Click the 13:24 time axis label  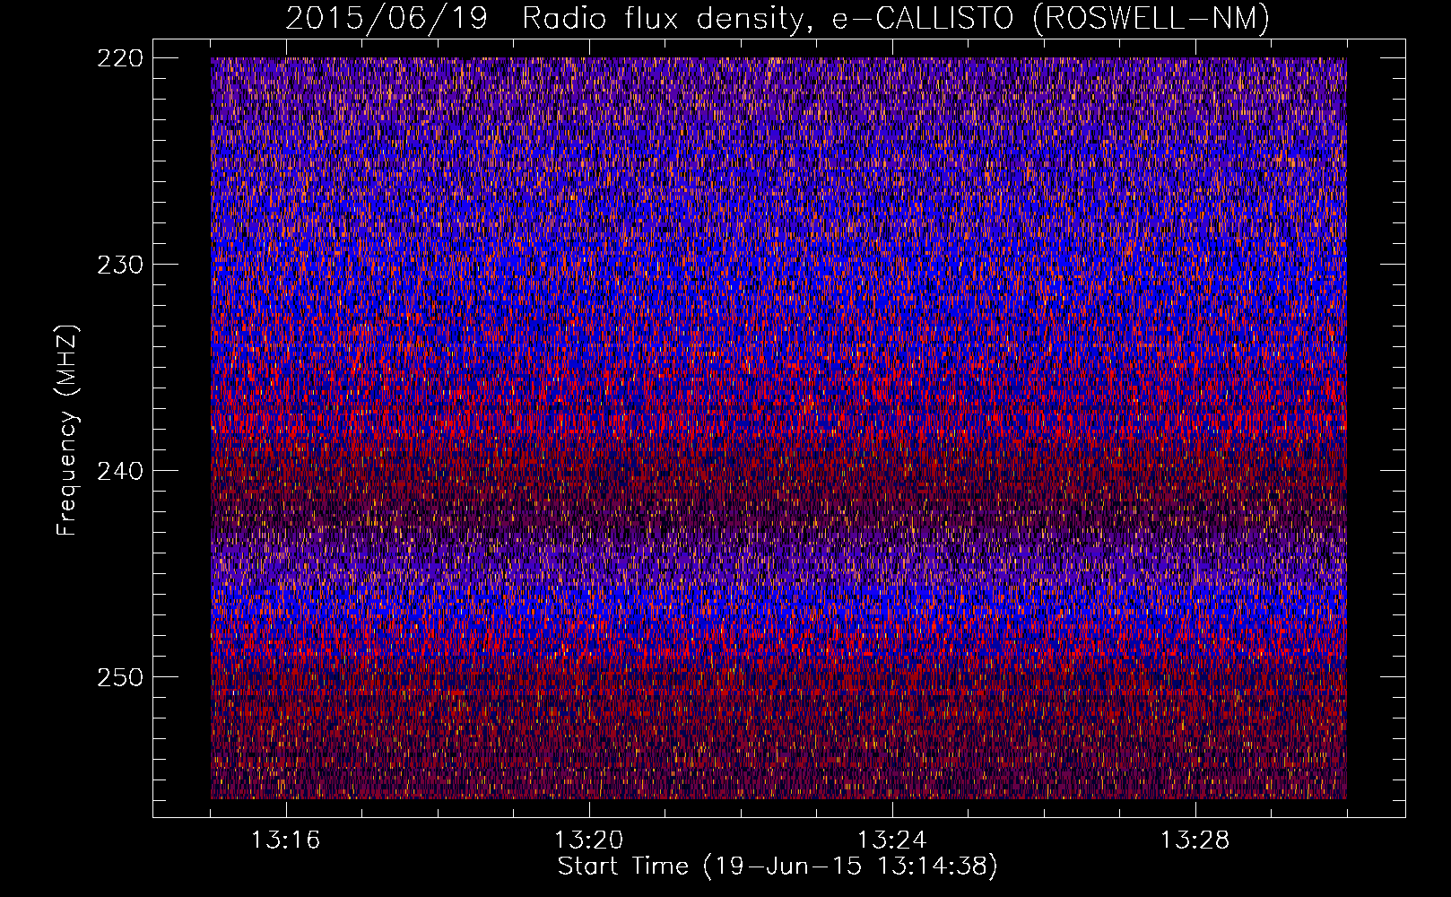tap(891, 840)
